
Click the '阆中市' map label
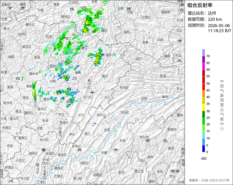(34, 73)
